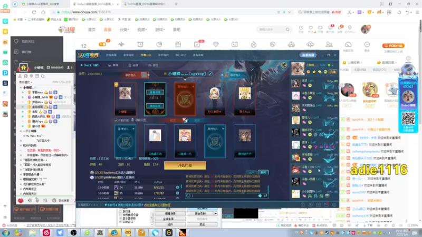The image size is (422, 237).
Task: Click the 全域来源 button
Action: pyautogui.click(x=169, y=219)
